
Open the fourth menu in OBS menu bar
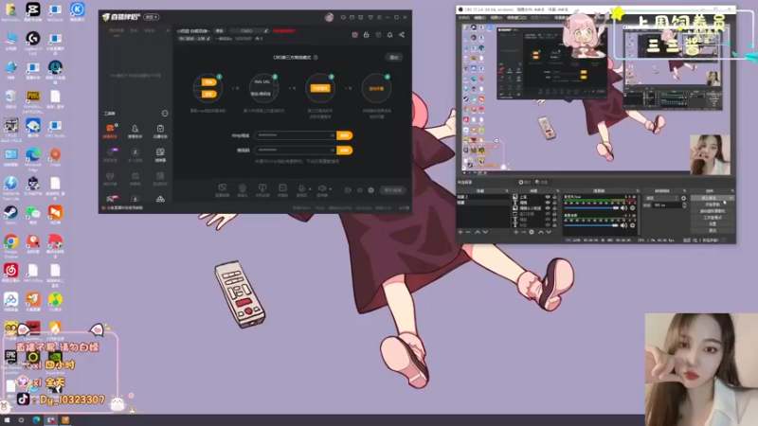click(516, 18)
